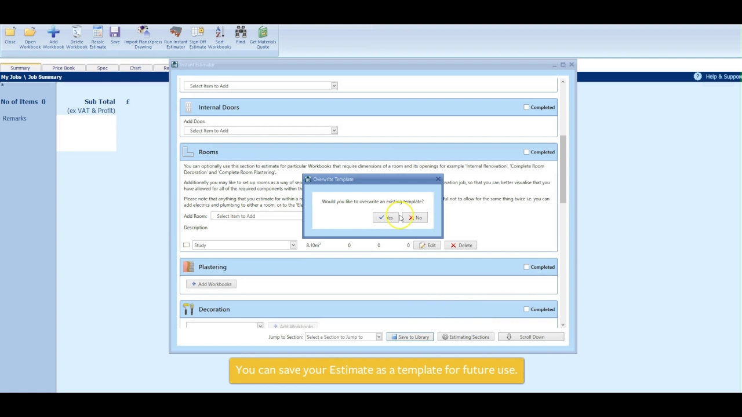Click scrollbar down arrow in estimator
This screenshot has height=417, width=742.
click(562, 325)
